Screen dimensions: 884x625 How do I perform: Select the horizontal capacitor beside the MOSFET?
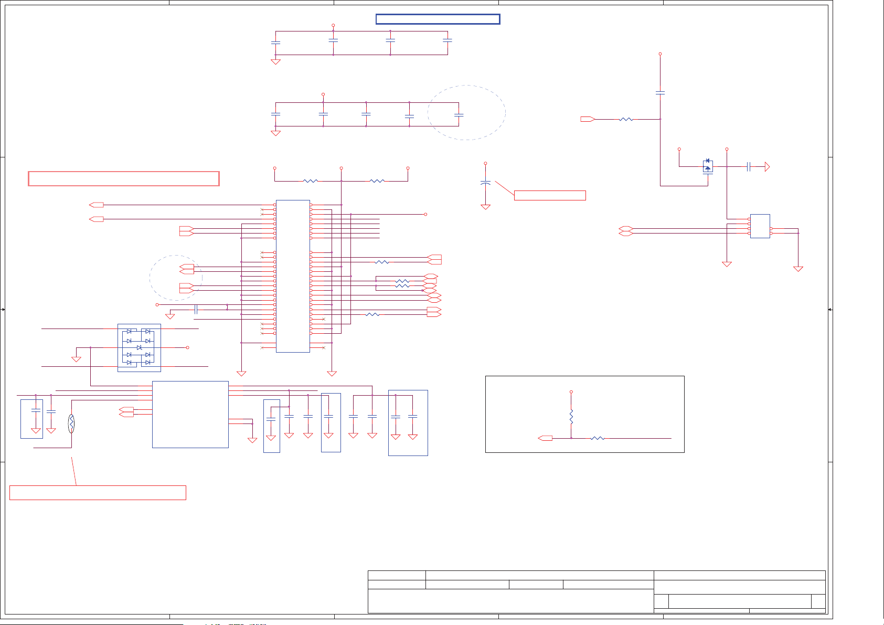coord(749,167)
